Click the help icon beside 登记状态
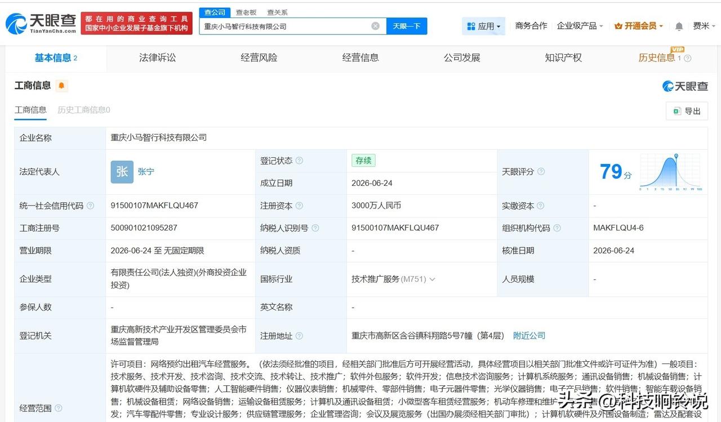The height and width of the screenshot is (422, 721). click(299, 161)
